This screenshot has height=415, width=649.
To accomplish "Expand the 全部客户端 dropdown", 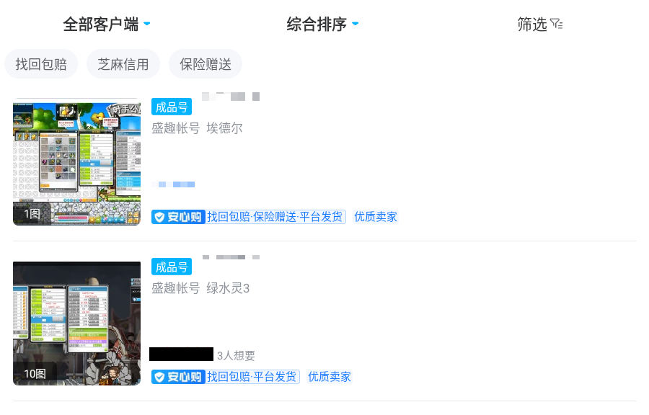I will coord(107,24).
